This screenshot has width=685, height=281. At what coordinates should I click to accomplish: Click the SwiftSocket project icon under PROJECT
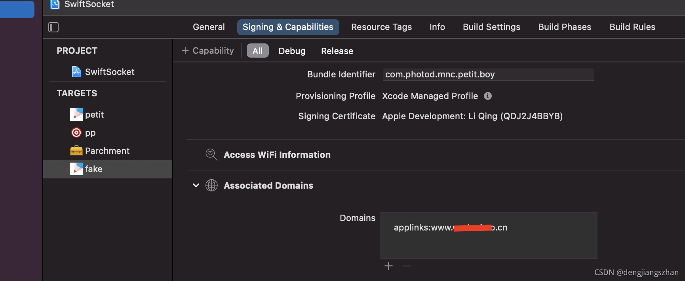76,71
